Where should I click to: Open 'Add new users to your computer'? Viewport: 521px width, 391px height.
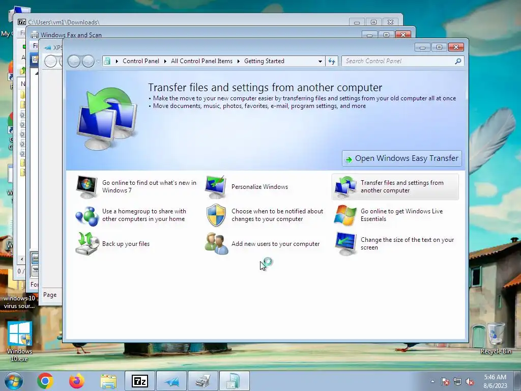coord(275,244)
